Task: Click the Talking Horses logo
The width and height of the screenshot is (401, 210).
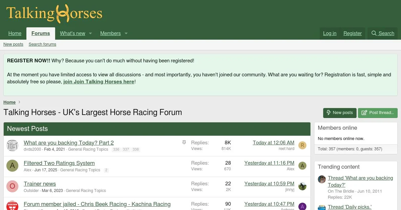Action: tap(54, 14)
